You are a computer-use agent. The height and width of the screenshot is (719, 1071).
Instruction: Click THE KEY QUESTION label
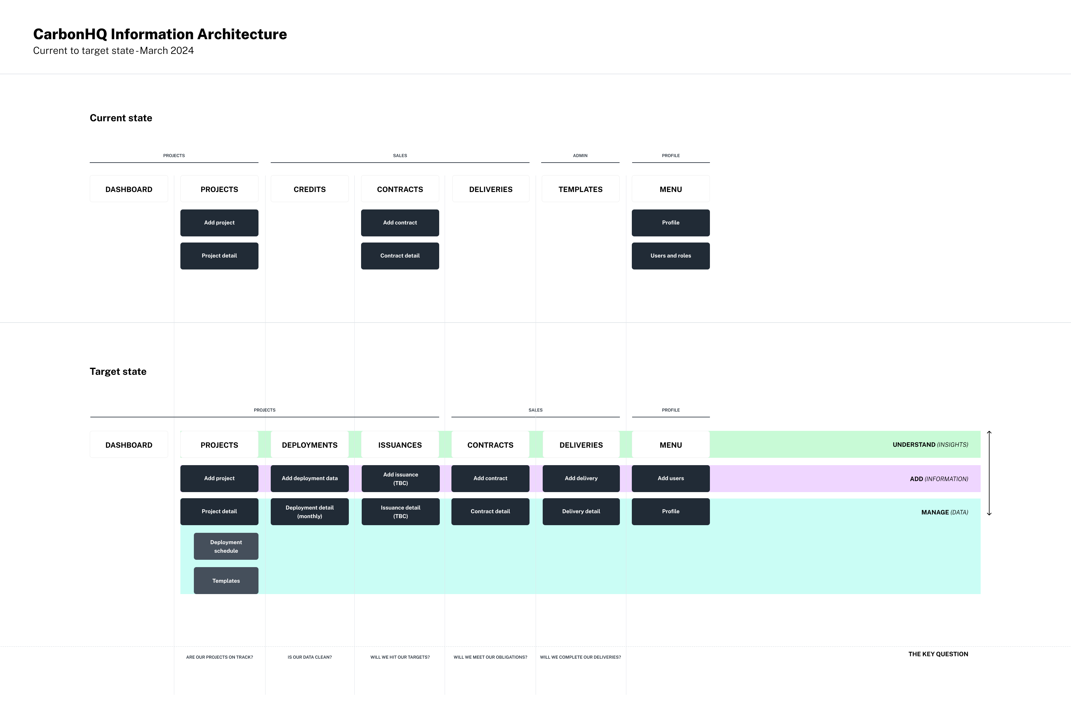938,654
